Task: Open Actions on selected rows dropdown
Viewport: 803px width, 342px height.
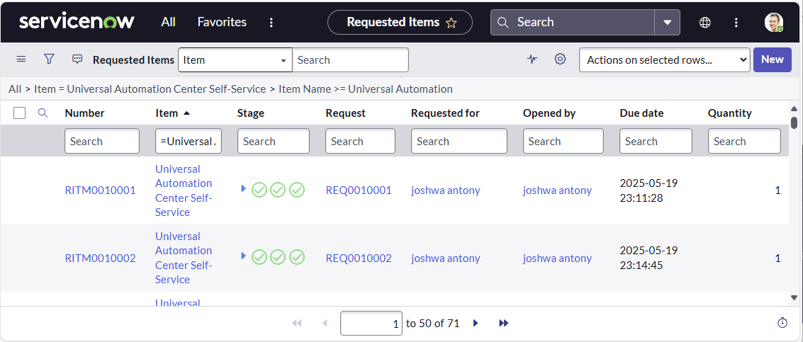Action: coord(665,60)
